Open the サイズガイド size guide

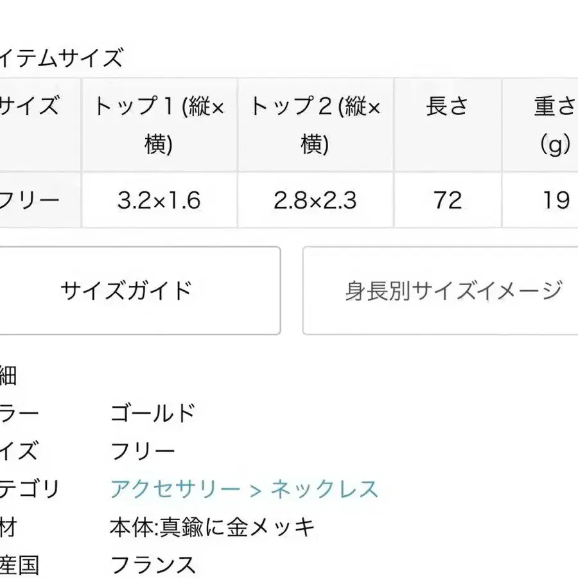pyautogui.click(x=127, y=291)
